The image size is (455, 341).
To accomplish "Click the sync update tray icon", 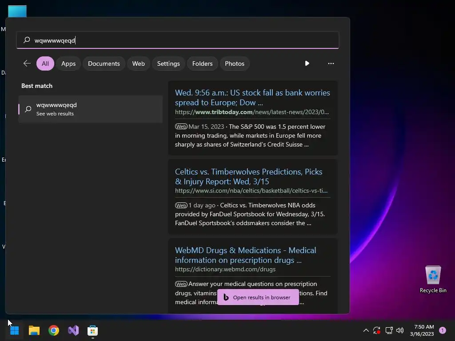I will (x=377, y=330).
